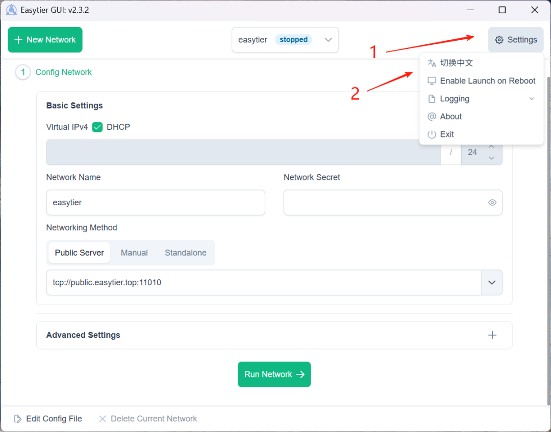This screenshot has height=432, width=551.
Task: Open the About menu entry
Action: (x=482, y=117)
